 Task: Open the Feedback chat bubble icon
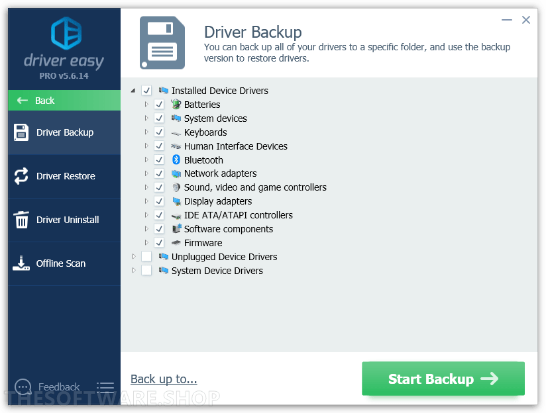[x=23, y=387]
